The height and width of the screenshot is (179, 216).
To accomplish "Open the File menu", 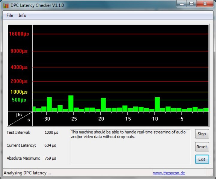I will click(x=10, y=15).
